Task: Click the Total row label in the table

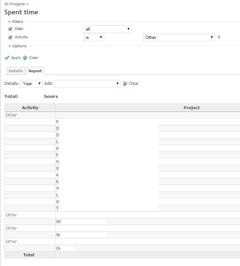Action: coord(29,255)
